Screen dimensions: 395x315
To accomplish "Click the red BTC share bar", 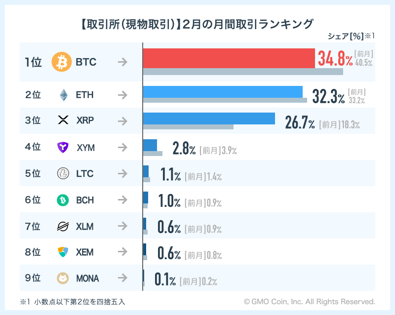I will click(229, 58).
